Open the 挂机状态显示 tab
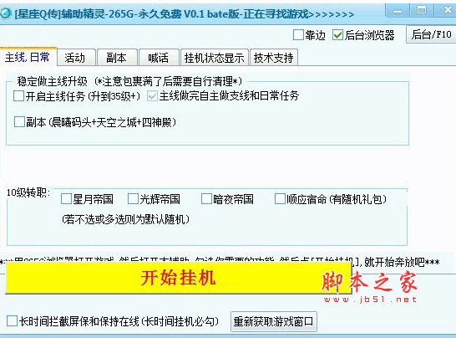456x338 pixels. pos(215,58)
